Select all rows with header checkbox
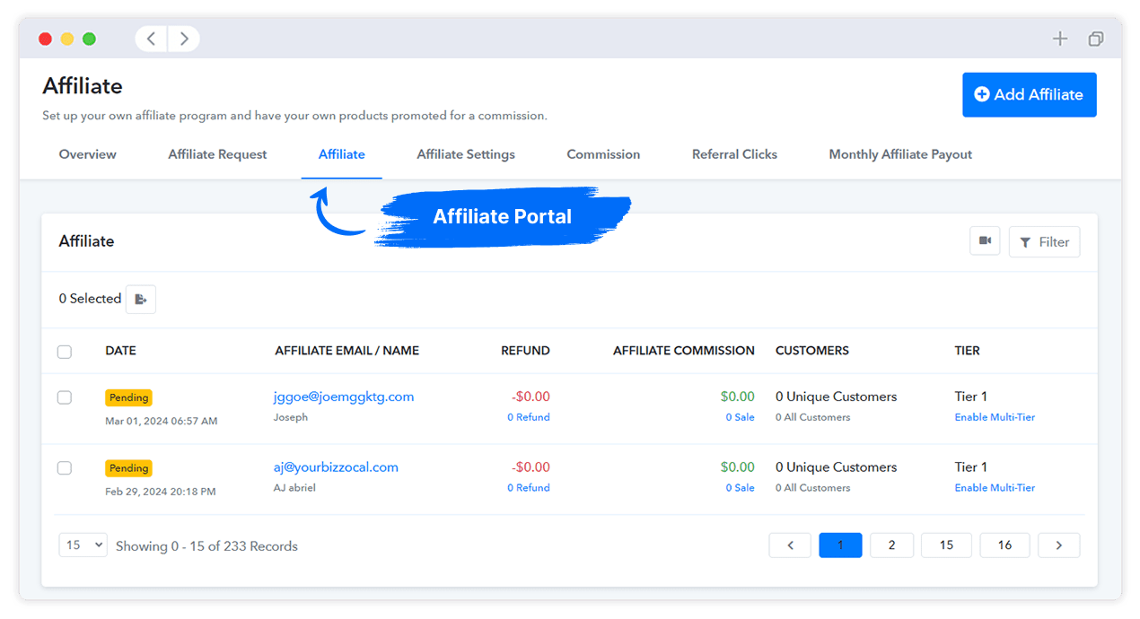The height and width of the screenshot is (619, 1140). coord(65,352)
